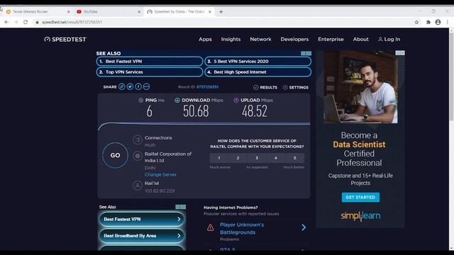
Task: Click the IP address 103.82.80.229
Action: pos(160,191)
